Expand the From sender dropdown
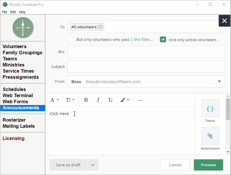Viewport: 231px width, 175px height. coord(219,82)
